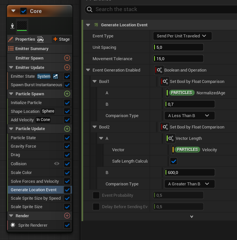This screenshot has width=237, height=240.
Task: Uncheck Safe Length Calculation checkbox
Action: click(x=174, y=161)
